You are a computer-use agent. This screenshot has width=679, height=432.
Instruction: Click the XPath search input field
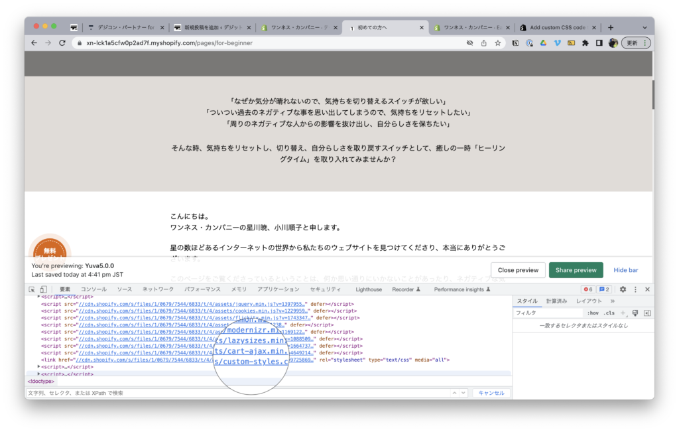(x=238, y=393)
